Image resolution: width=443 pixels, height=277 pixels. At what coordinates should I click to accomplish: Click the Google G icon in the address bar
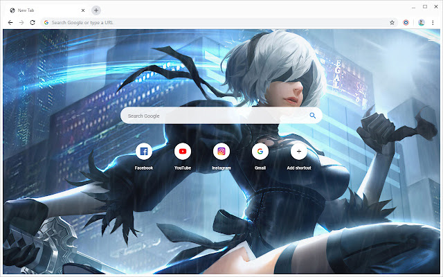tap(46, 23)
